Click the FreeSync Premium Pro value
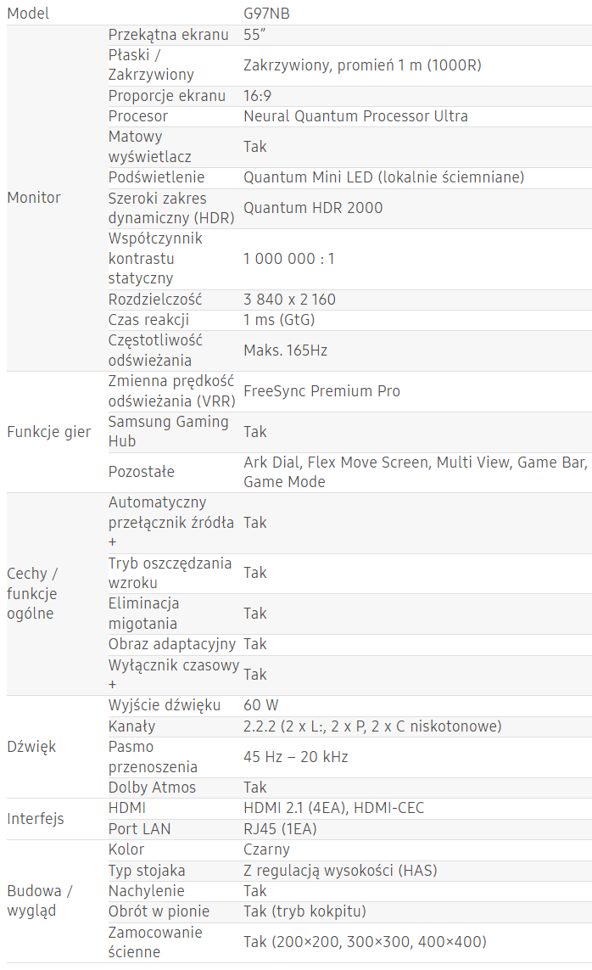This screenshot has width=592, height=970. (321, 391)
